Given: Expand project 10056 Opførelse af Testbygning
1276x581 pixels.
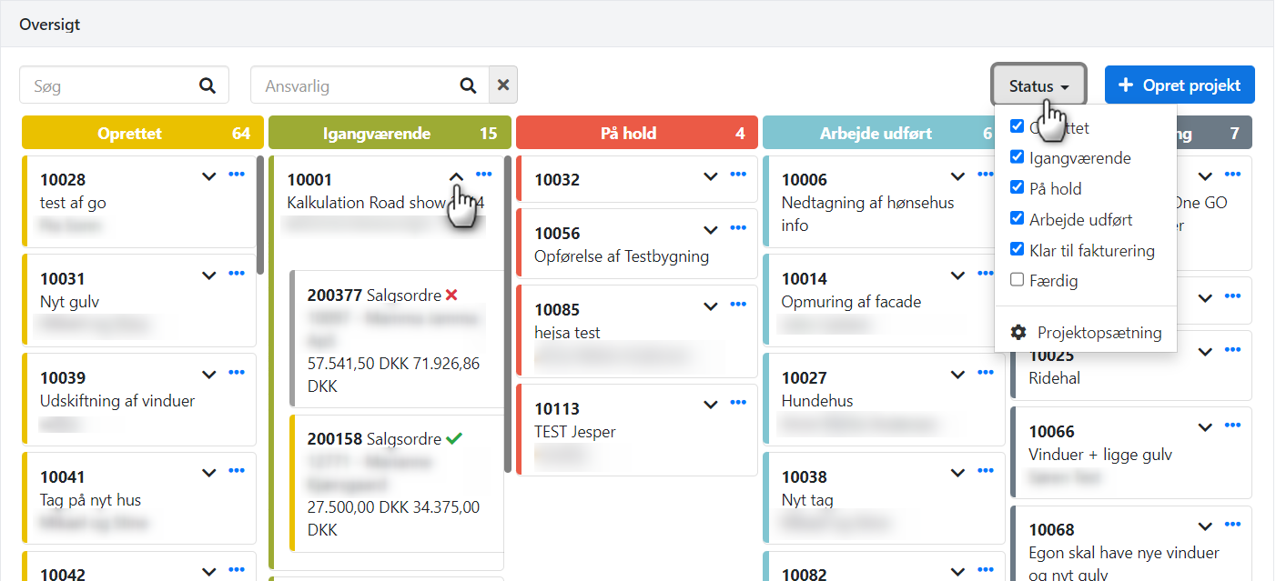Looking at the screenshot, I should [711, 230].
